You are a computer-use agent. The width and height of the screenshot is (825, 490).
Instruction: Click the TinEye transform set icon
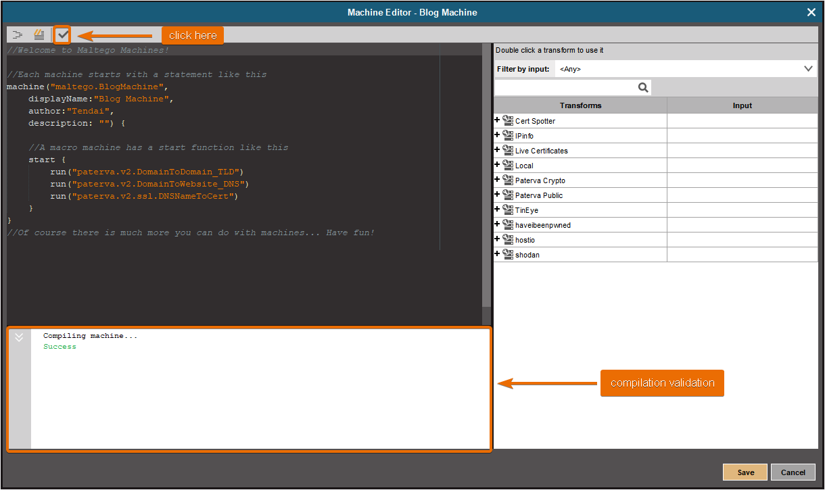click(508, 210)
